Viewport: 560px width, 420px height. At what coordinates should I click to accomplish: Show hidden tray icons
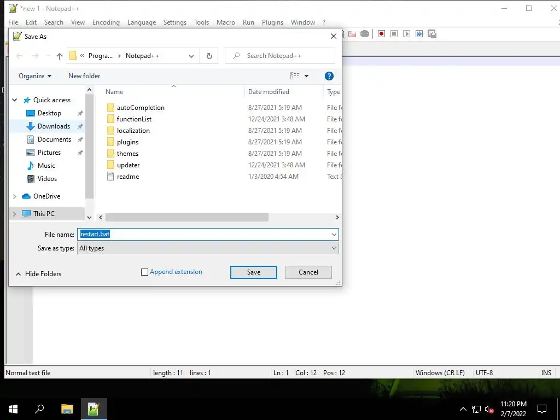click(x=463, y=409)
